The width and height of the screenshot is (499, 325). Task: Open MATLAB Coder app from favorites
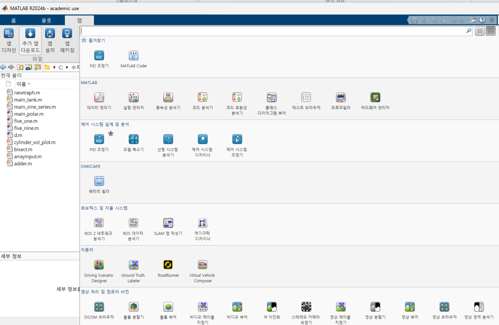coord(134,59)
